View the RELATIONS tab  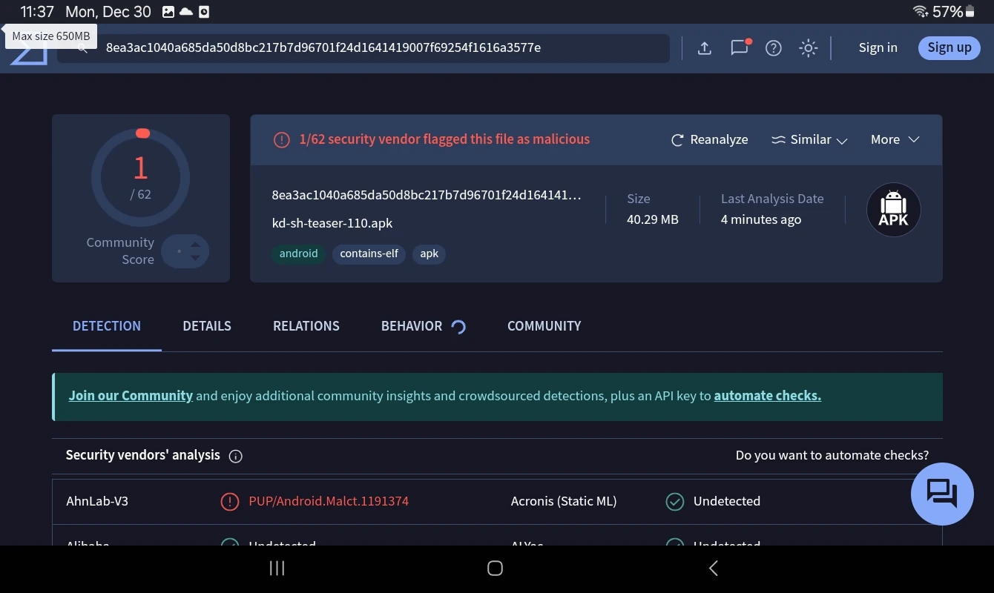pos(306,326)
